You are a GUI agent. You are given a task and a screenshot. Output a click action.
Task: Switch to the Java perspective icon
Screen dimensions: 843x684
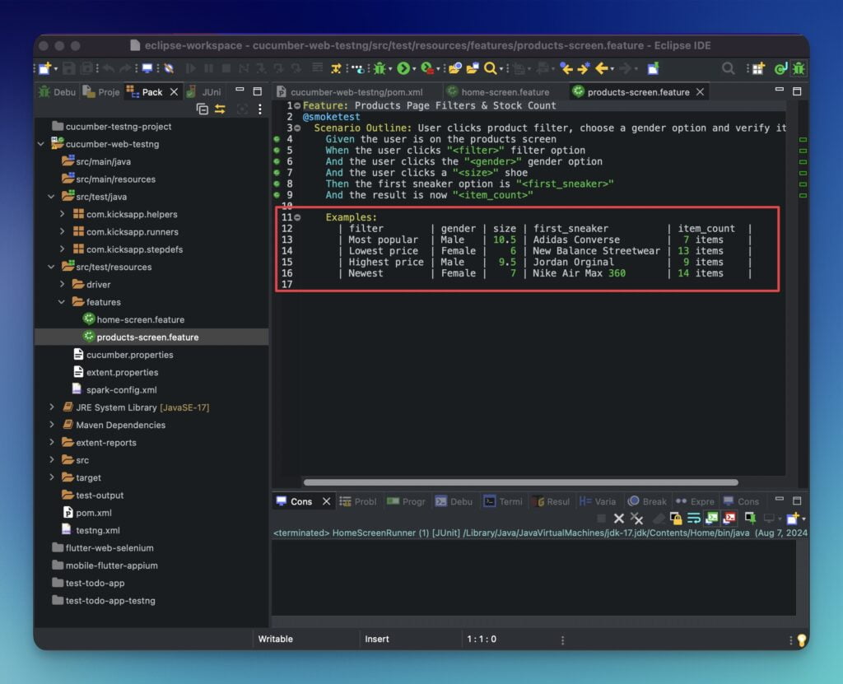coord(780,68)
